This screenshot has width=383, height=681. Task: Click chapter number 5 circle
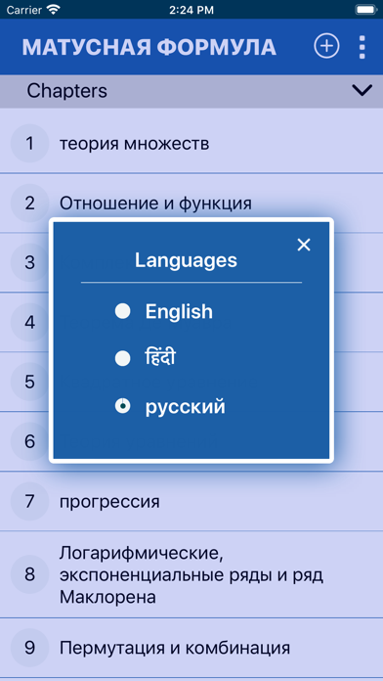coord(29,382)
